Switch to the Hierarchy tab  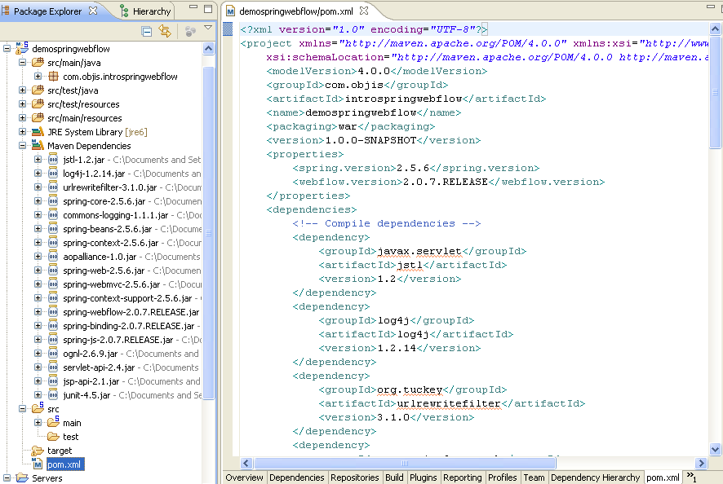coord(146,11)
